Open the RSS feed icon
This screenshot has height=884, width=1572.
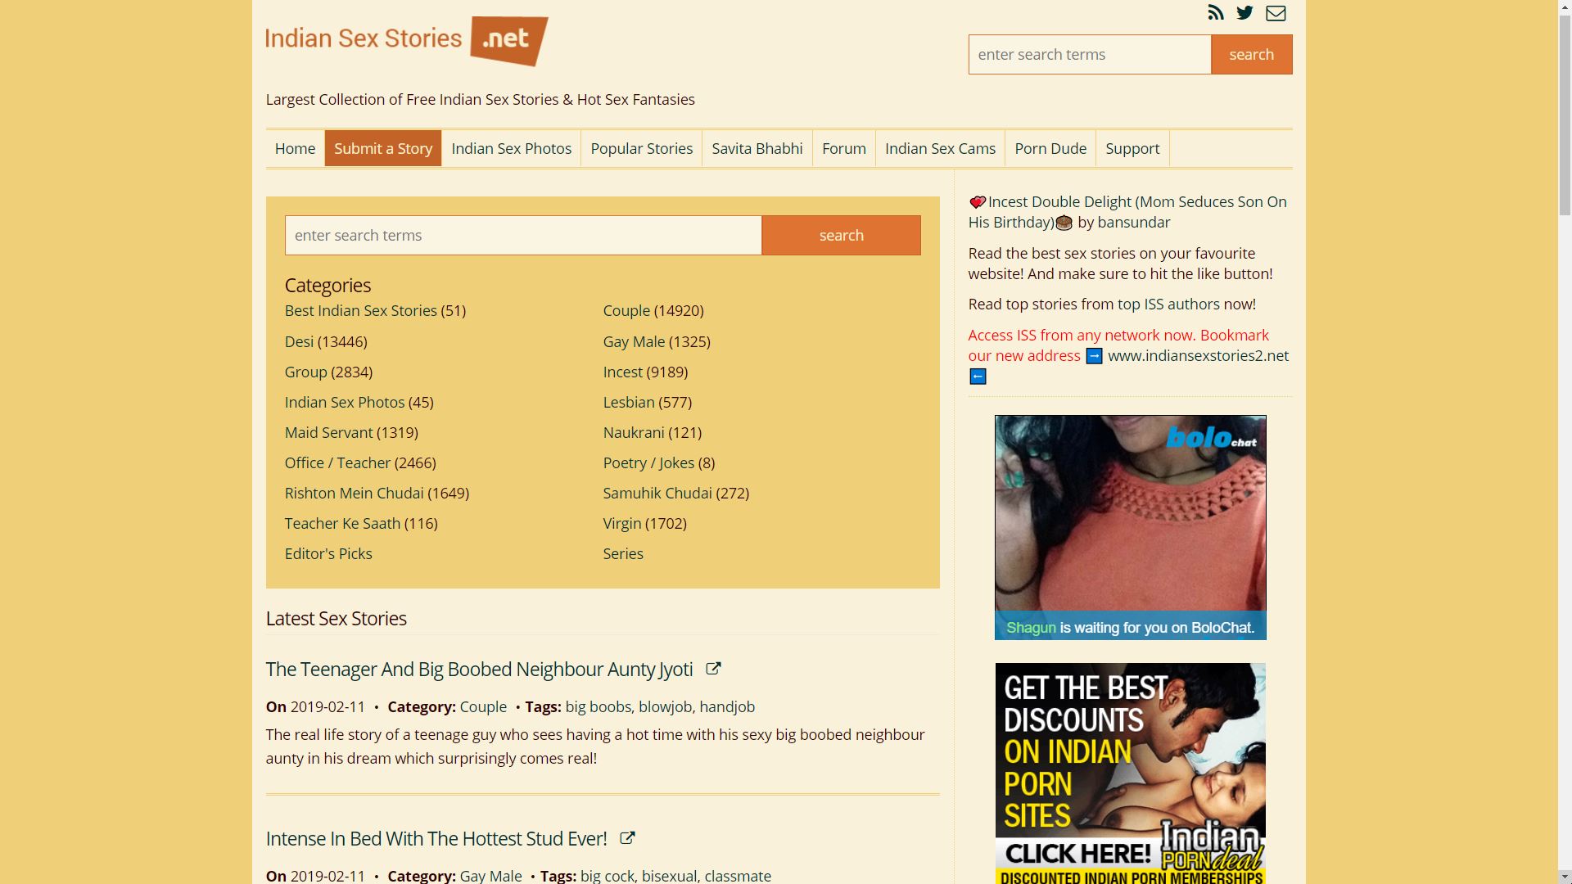(x=1216, y=12)
